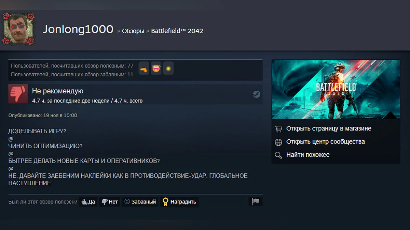This screenshot has width=410, height=230.
Task: Vote Нет on the review helpfulness
Action: [110, 202]
